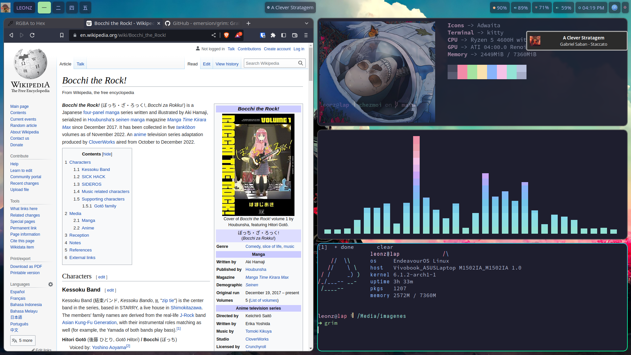The height and width of the screenshot is (355, 631).
Task: Click the Log in link
Action: click(x=299, y=49)
